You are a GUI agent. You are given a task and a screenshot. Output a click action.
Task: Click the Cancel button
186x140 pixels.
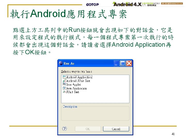116,129
